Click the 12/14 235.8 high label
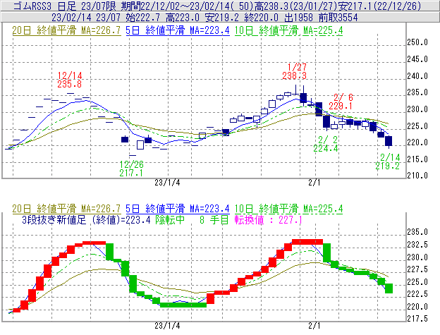Image resolution: width=440 pixels, height=335 pixels. pos(70,80)
